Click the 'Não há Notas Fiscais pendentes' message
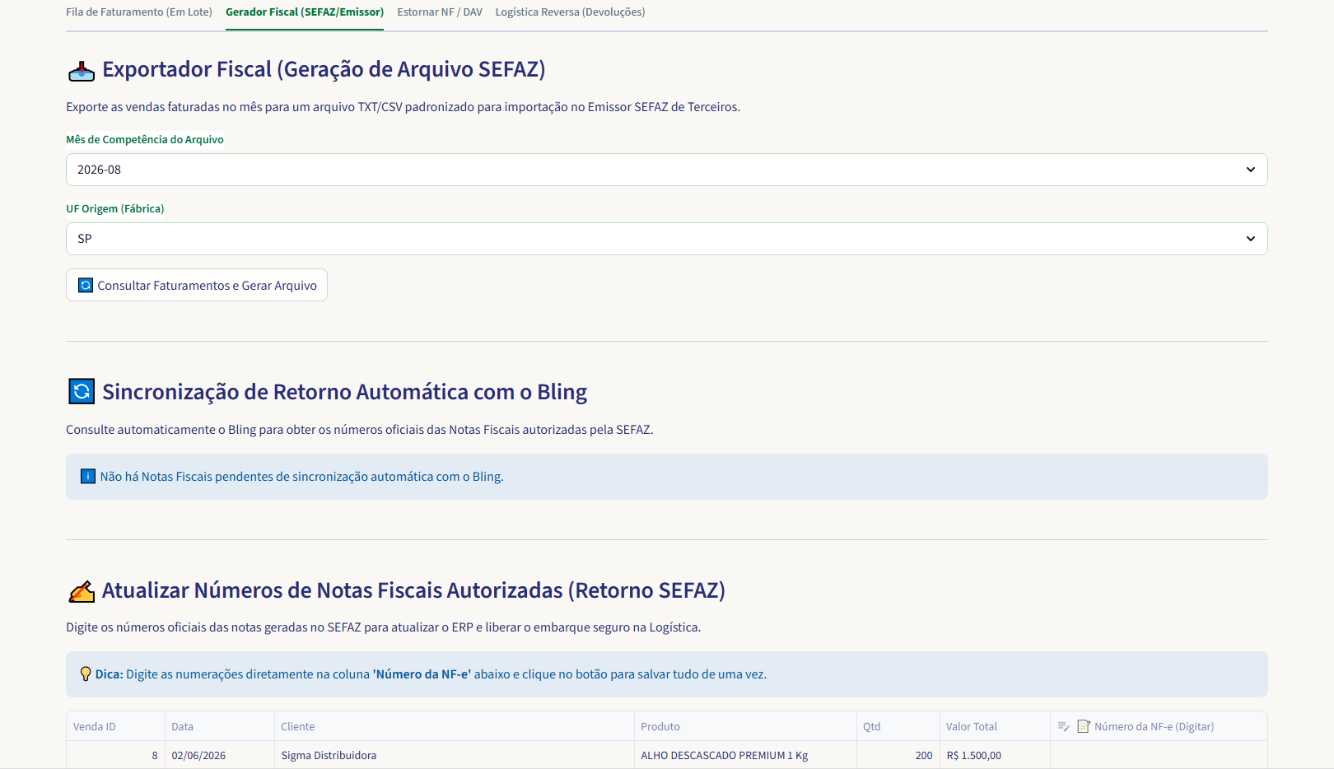The image size is (1334, 769). pos(302,477)
